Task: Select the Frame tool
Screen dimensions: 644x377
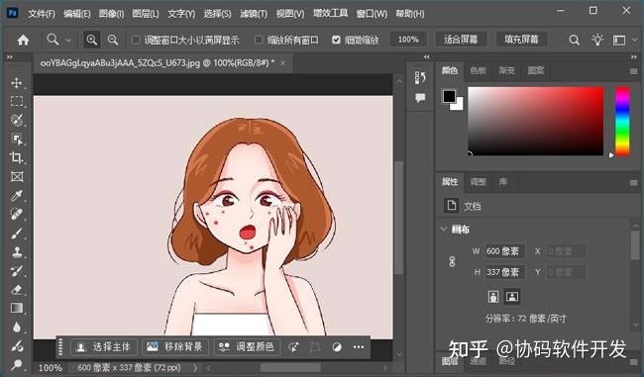Action: point(17,177)
